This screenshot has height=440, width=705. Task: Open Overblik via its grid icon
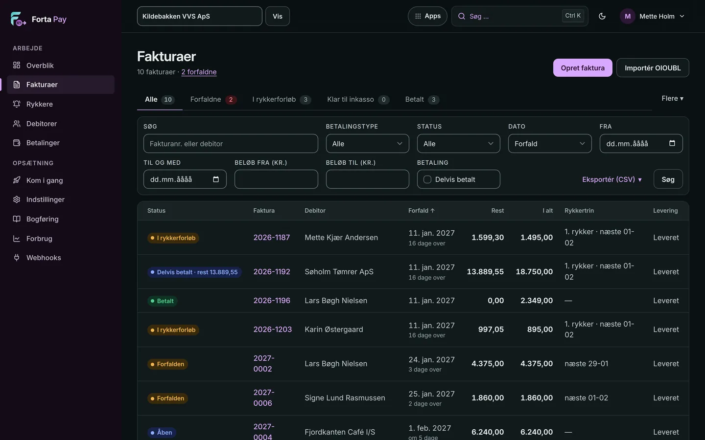(17, 66)
